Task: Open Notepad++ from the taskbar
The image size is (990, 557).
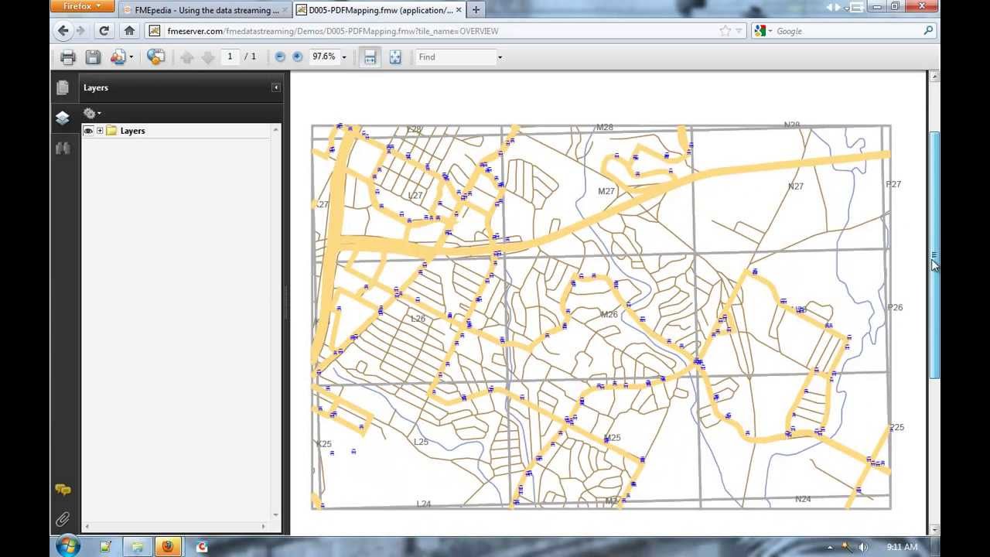Action: click(x=105, y=547)
